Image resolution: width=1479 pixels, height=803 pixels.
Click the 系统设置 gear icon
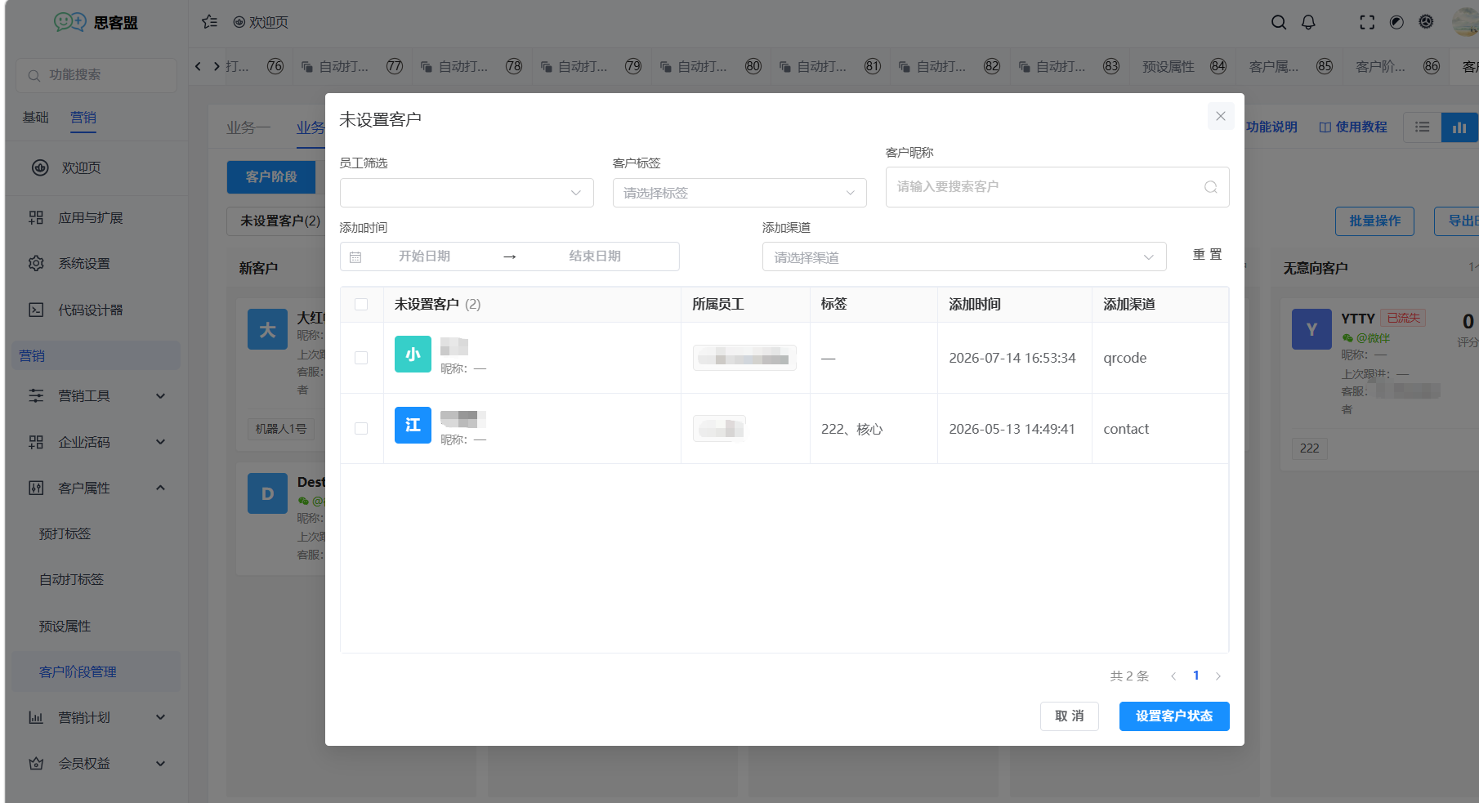click(x=36, y=263)
